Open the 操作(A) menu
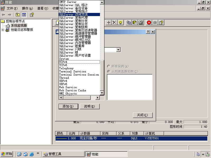Viewport: 211px width, 158px height. pyautogui.click(x=27, y=8)
